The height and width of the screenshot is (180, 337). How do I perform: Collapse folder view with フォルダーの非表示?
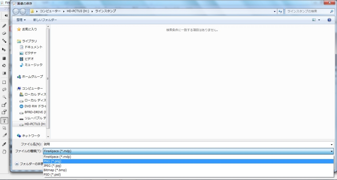coord(29,164)
